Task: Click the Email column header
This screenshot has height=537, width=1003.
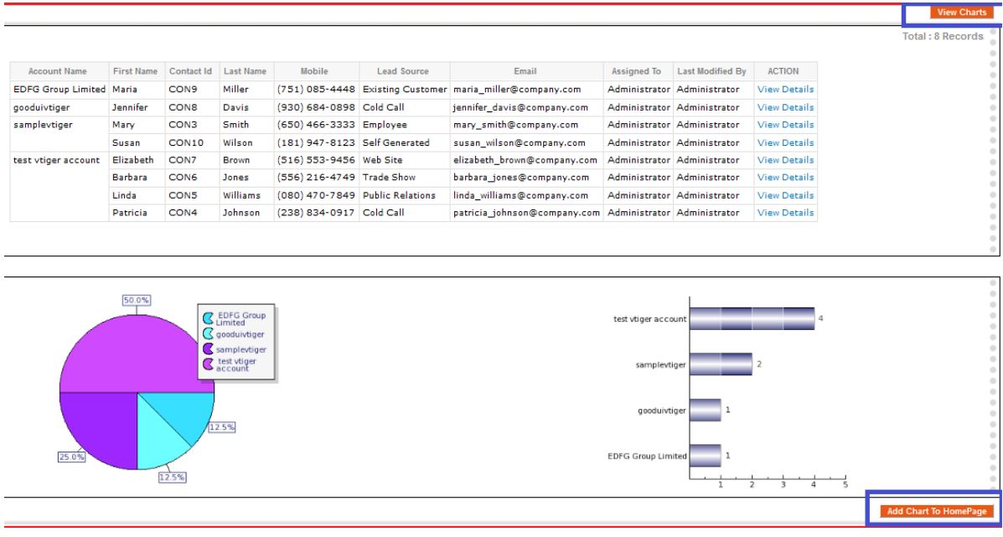Action: coord(525,71)
